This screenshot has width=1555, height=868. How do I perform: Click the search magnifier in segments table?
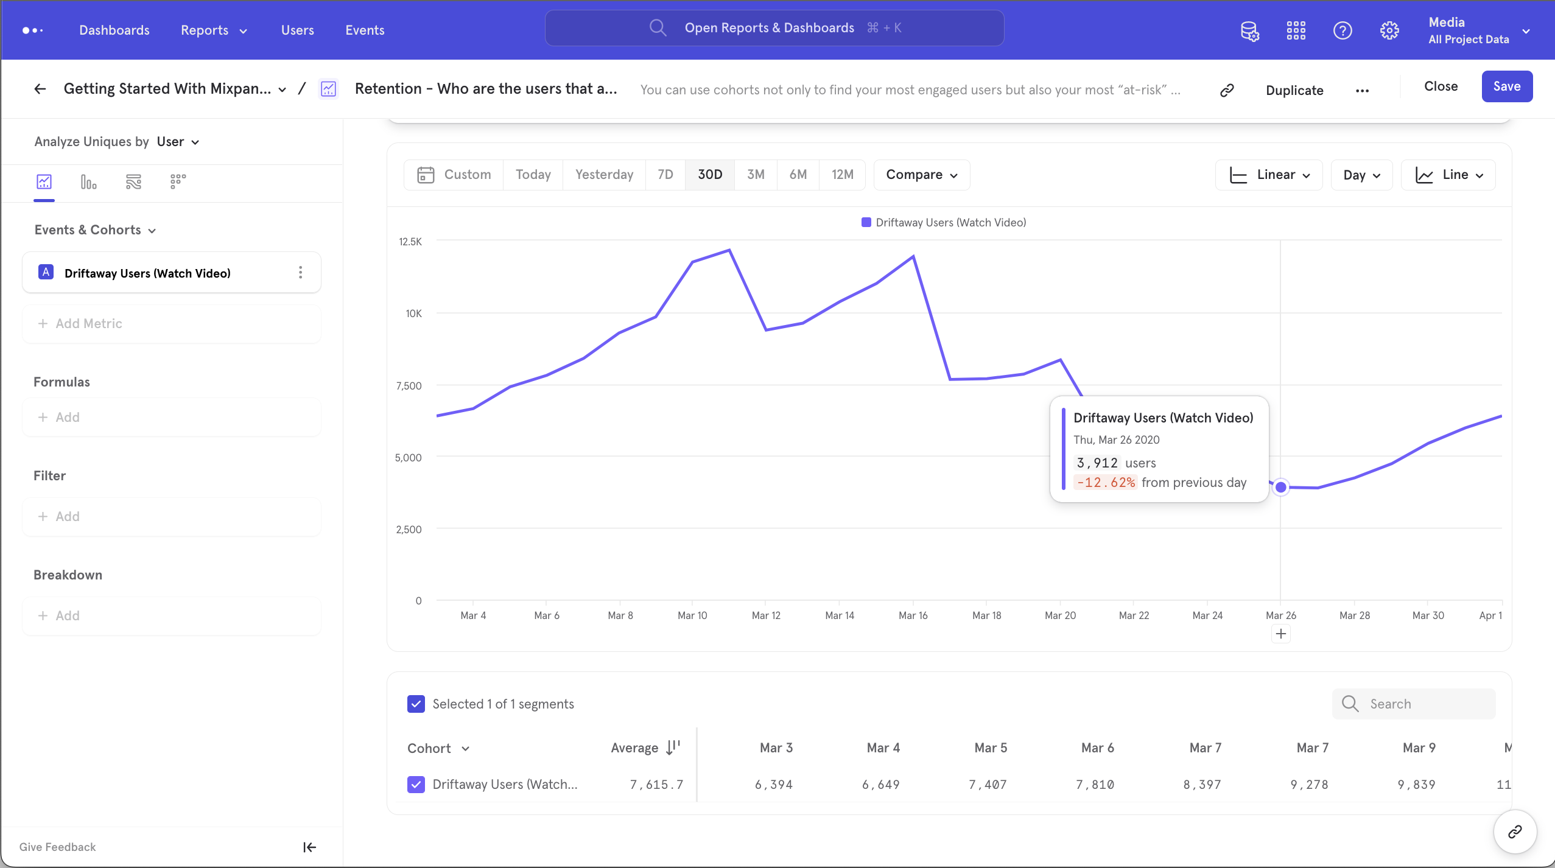(1350, 704)
